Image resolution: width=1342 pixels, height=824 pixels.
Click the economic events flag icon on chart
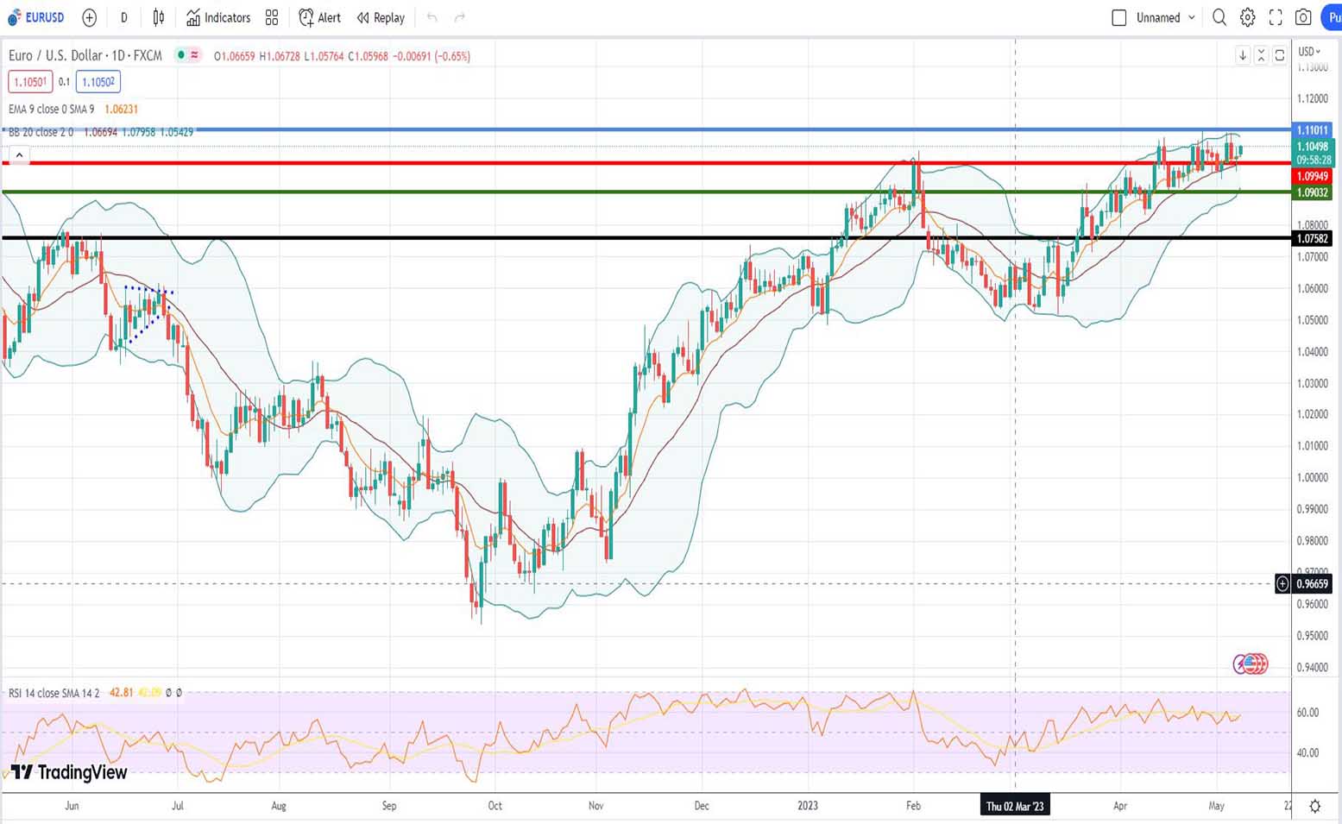pyautogui.click(x=1251, y=664)
